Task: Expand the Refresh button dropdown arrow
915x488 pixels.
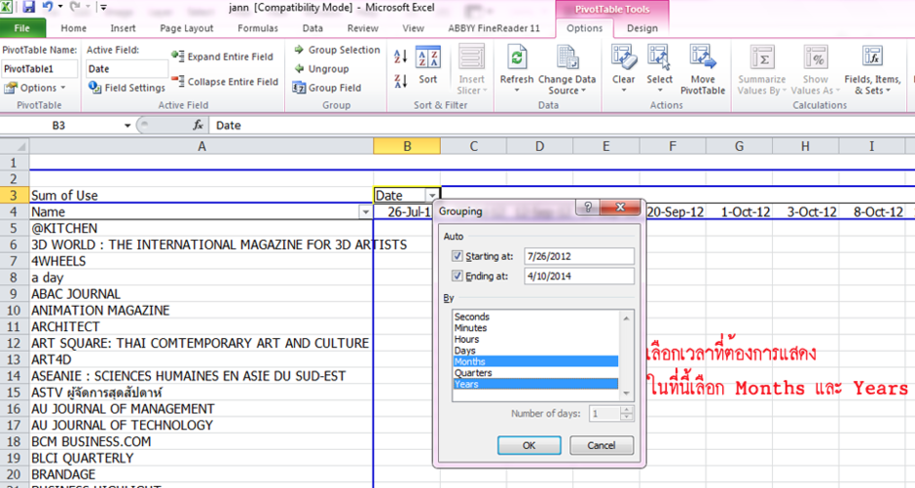Action: (x=517, y=91)
